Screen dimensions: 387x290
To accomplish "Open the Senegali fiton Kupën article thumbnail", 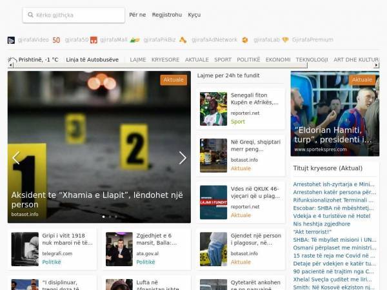I will (x=213, y=109).
